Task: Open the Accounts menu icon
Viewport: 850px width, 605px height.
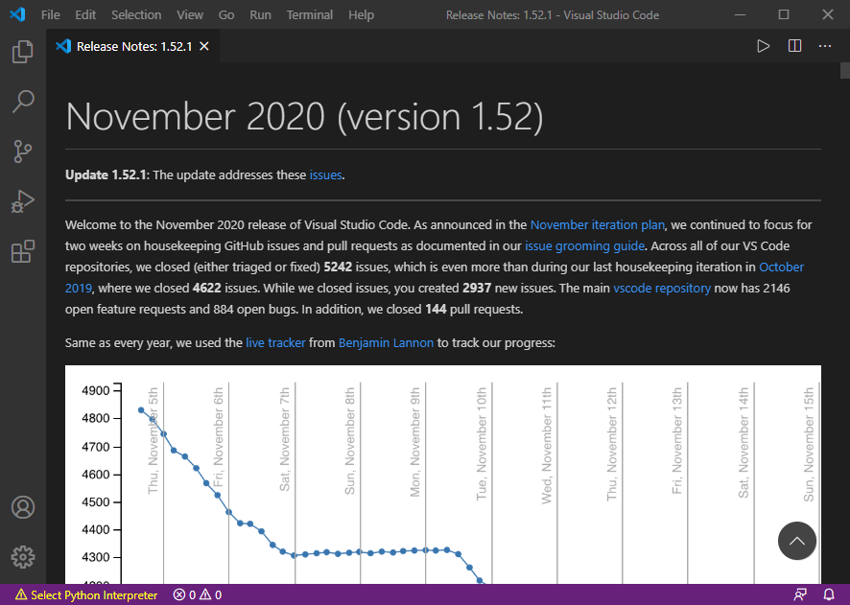Action: [x=23, y=507]
